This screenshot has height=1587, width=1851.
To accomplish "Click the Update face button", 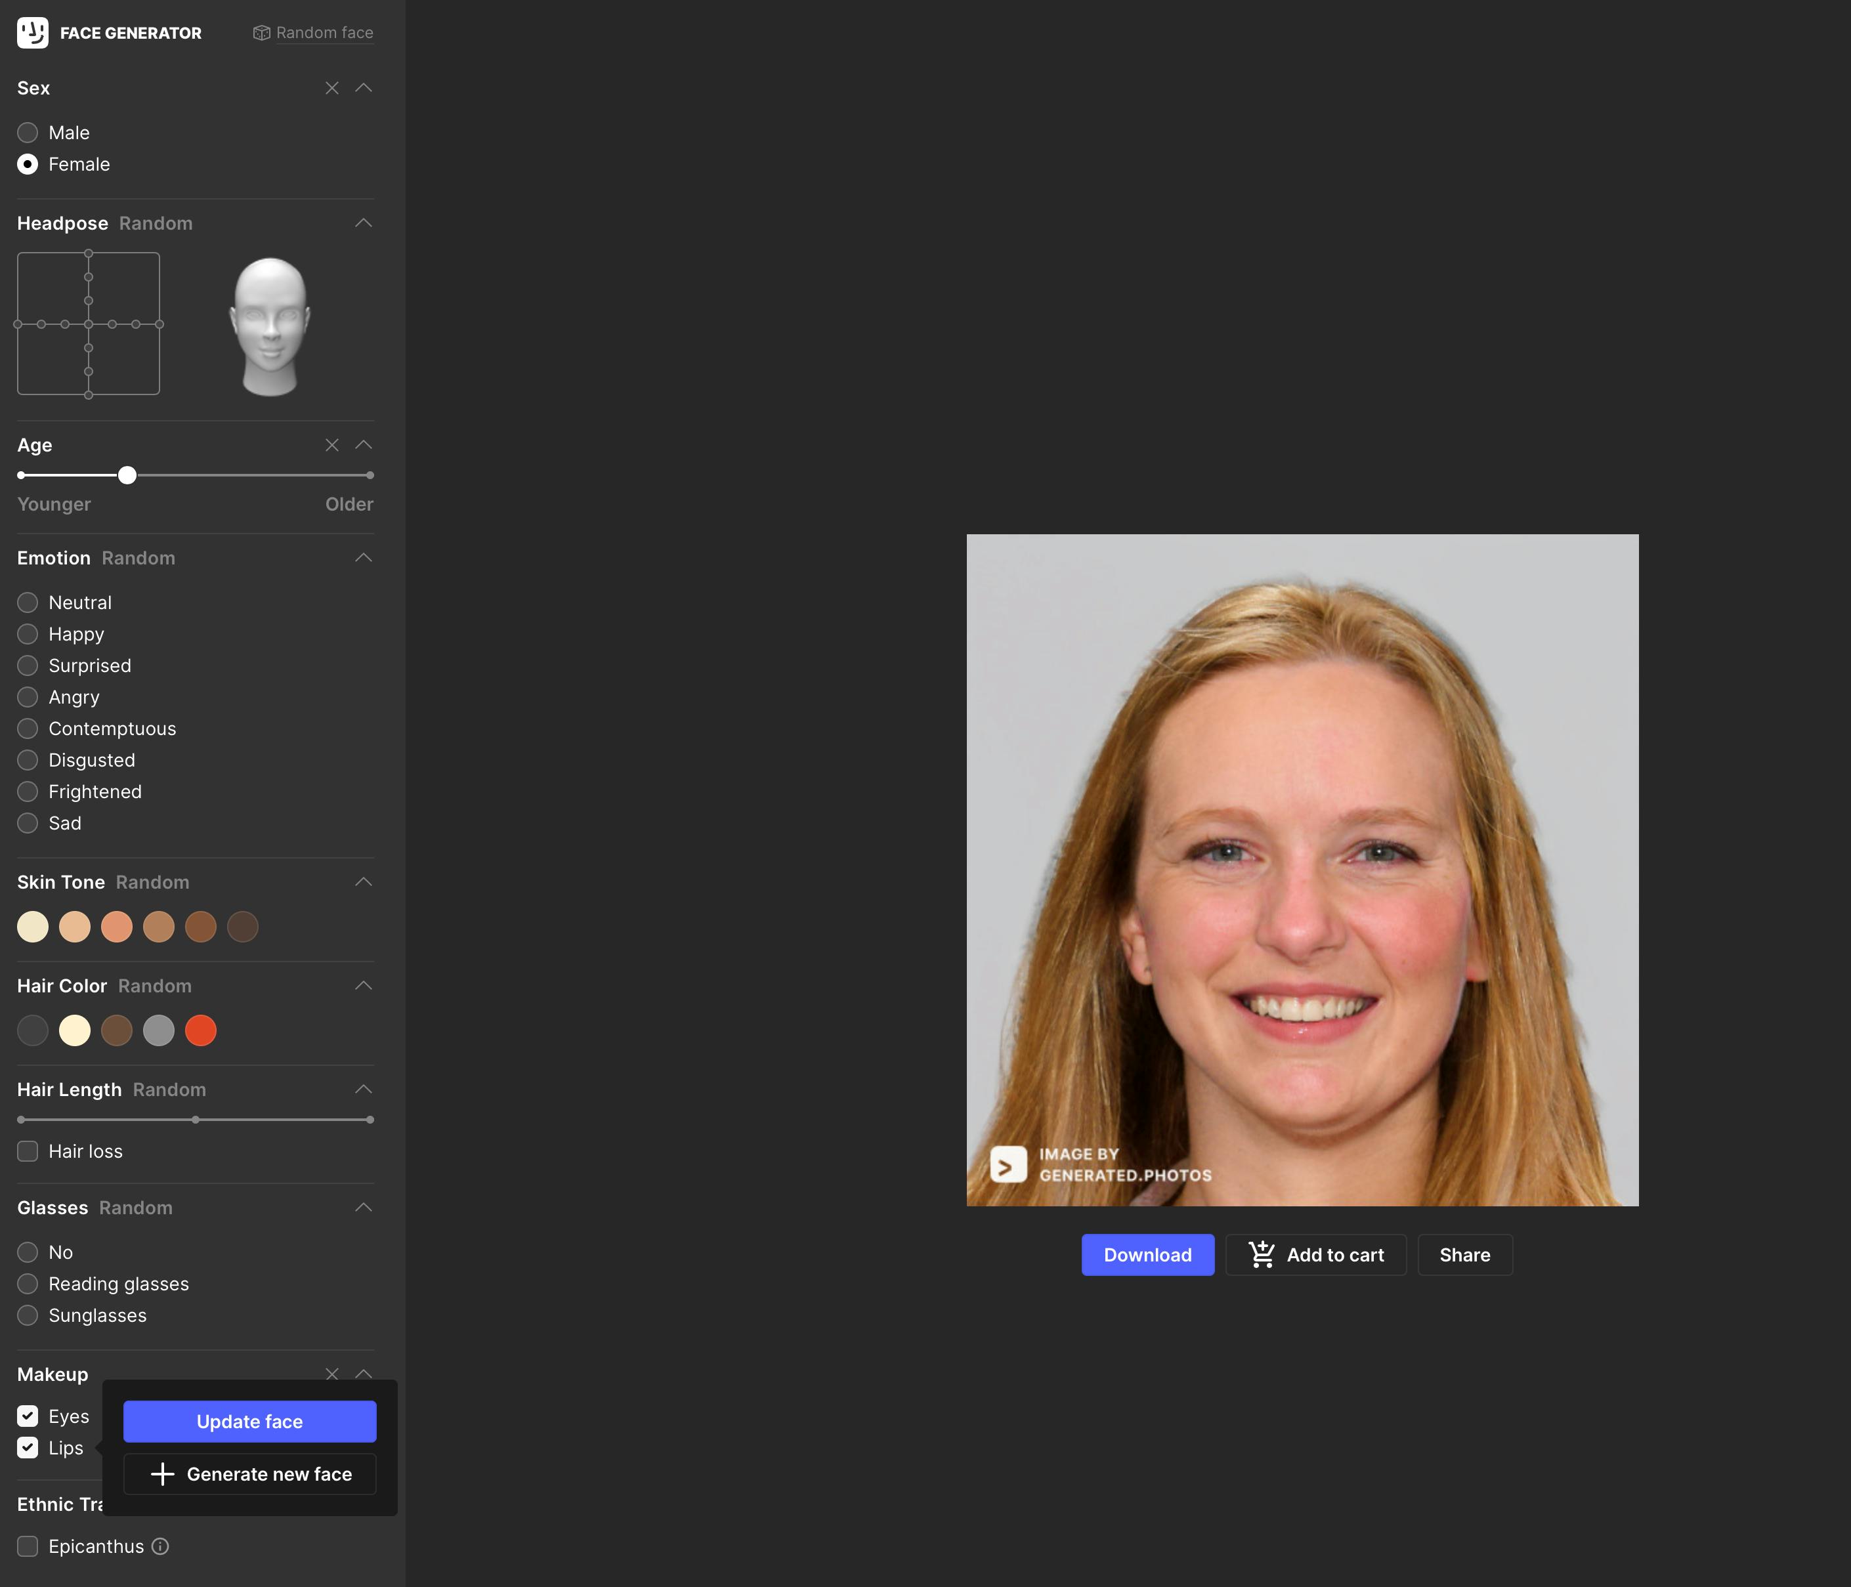I will [x=249, y=1421].
